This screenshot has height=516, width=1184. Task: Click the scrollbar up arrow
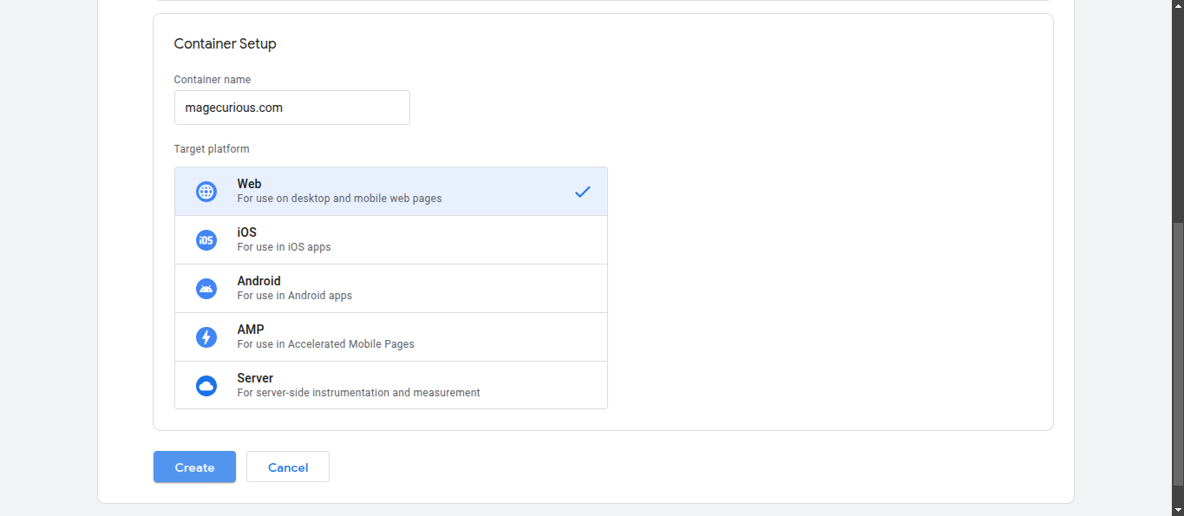pos(1178,7)
